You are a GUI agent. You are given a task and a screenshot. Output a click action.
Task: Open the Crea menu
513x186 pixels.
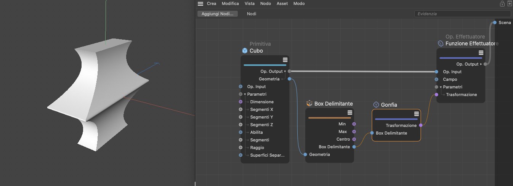tap(211, 4)
